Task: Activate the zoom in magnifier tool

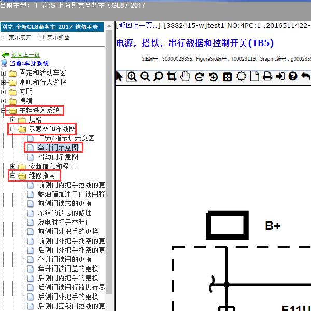Action: 132,77
